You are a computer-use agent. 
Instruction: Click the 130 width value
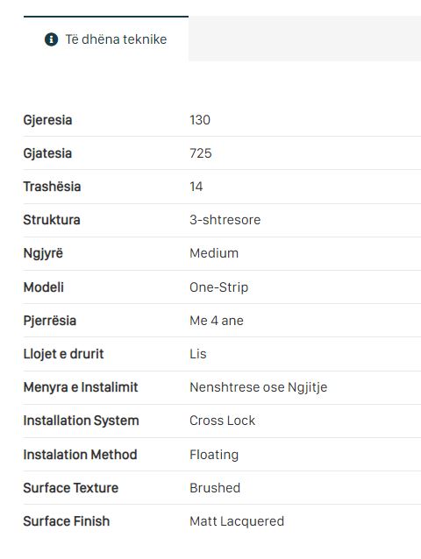[200, 120]
